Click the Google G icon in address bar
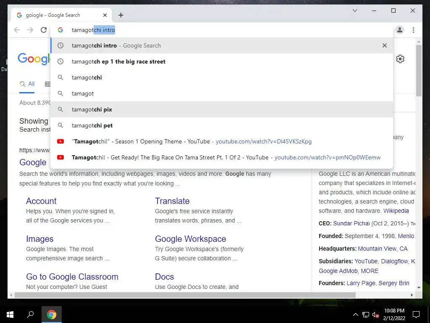430x323 pixels. 60,30
